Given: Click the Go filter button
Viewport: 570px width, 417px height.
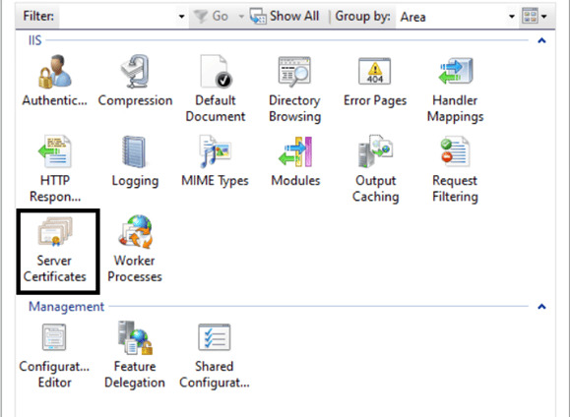Looking at the screenshot, I should (212, 17).
